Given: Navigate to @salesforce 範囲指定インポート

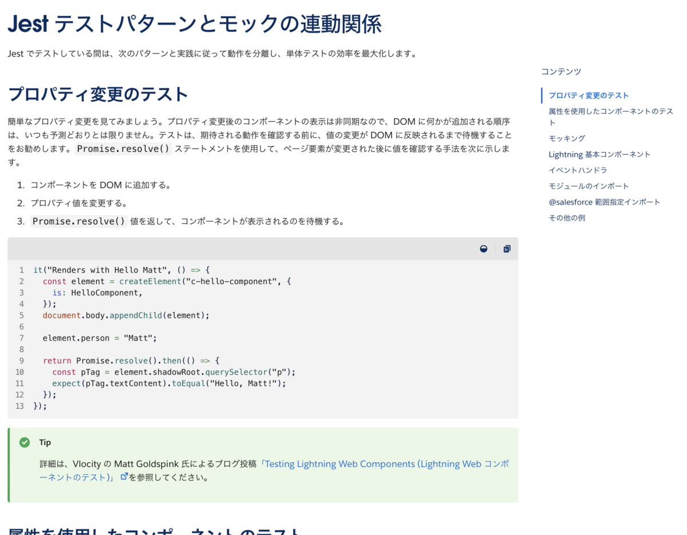Looking at the screenshot, I should pyautogui.click(x=605, y=202).
